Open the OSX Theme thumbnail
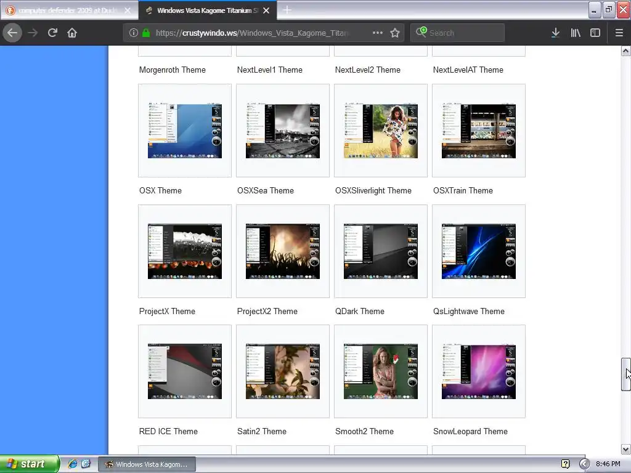Screen dimensions: 631x473 [185, 131]
